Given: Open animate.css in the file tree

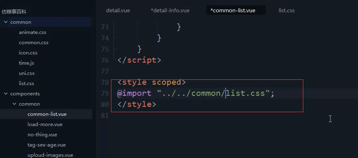Looking at the screenshot, I should coord(32,32).
